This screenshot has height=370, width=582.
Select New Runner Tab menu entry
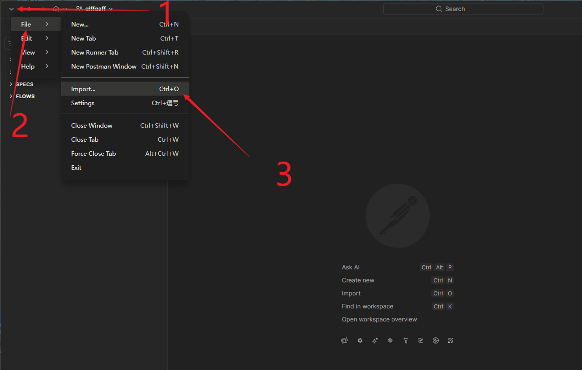(x=125, y=53)
